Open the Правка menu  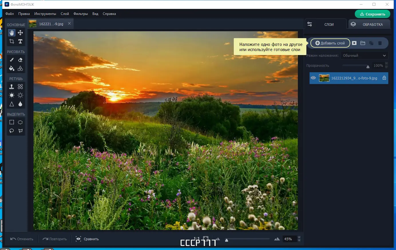(x=24, y=14)
